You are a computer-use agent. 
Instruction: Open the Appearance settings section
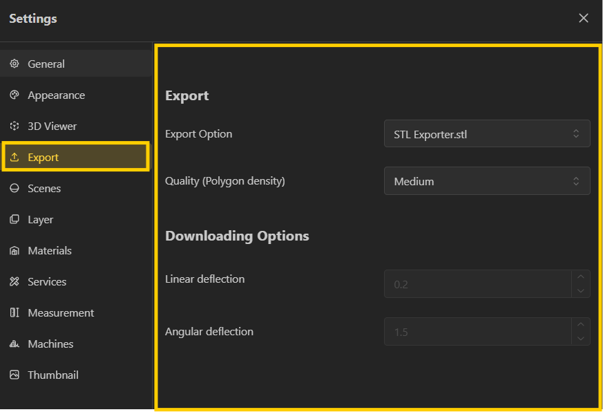[x=56, y=95]
